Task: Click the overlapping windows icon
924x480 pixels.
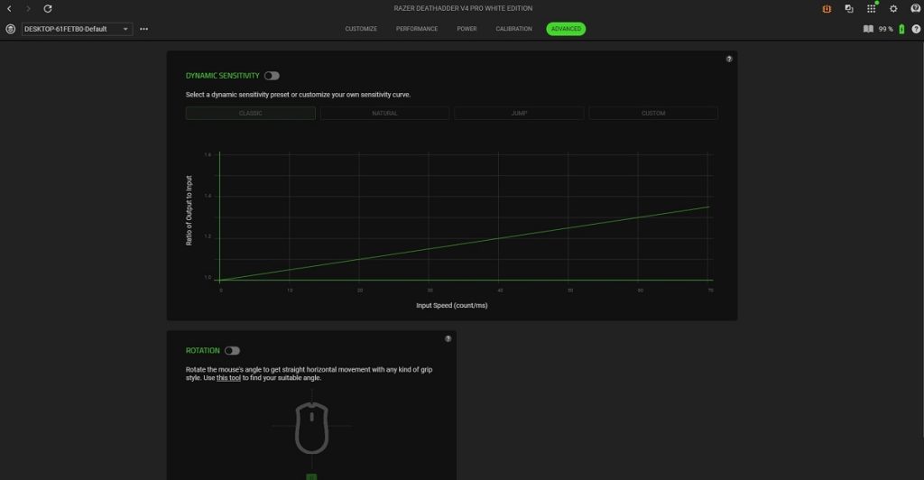Action: [848, 9]
